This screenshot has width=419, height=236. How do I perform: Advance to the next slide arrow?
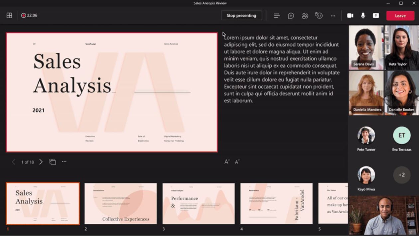point(41,162)
